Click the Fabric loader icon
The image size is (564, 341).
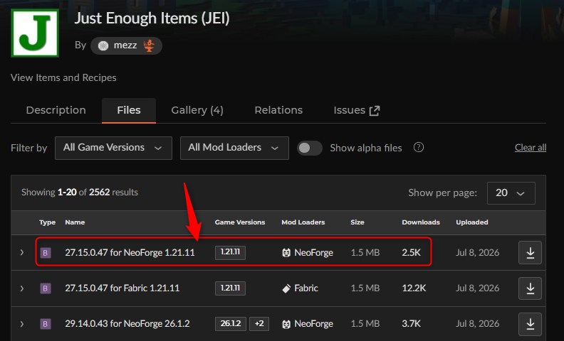286,288
